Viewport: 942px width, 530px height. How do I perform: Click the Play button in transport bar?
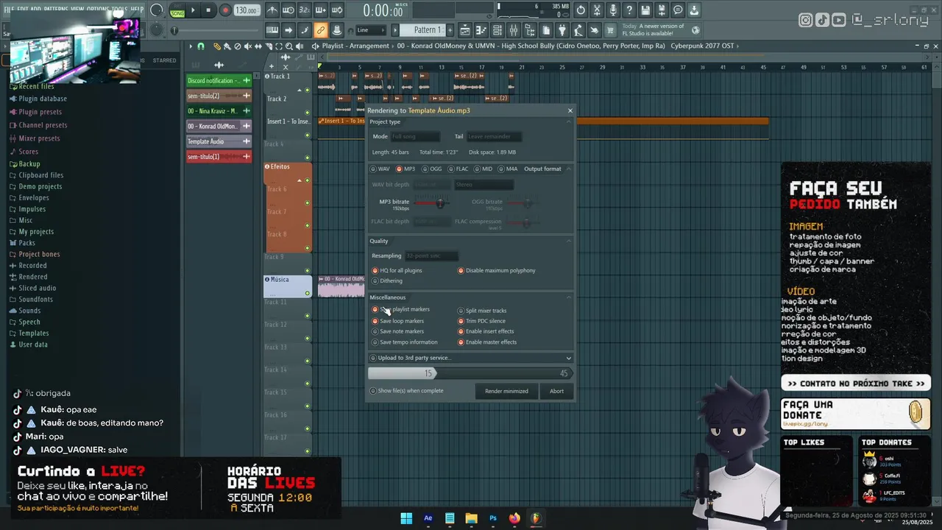[194, 10]
